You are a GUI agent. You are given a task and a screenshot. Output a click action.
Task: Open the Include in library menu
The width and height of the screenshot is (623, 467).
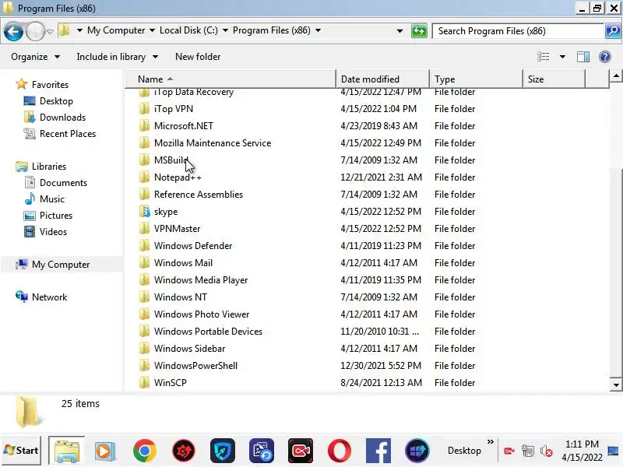coord(118,57)
